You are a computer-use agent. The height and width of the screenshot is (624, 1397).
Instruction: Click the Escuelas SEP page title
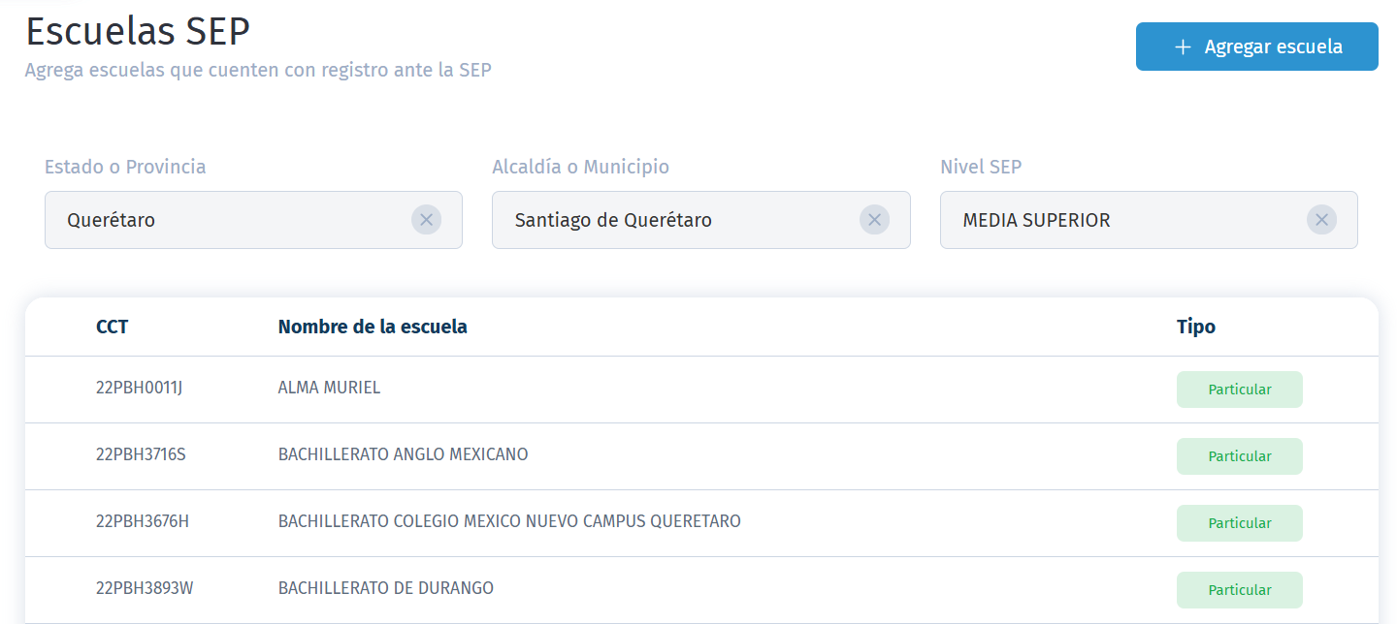coord(138,31)
